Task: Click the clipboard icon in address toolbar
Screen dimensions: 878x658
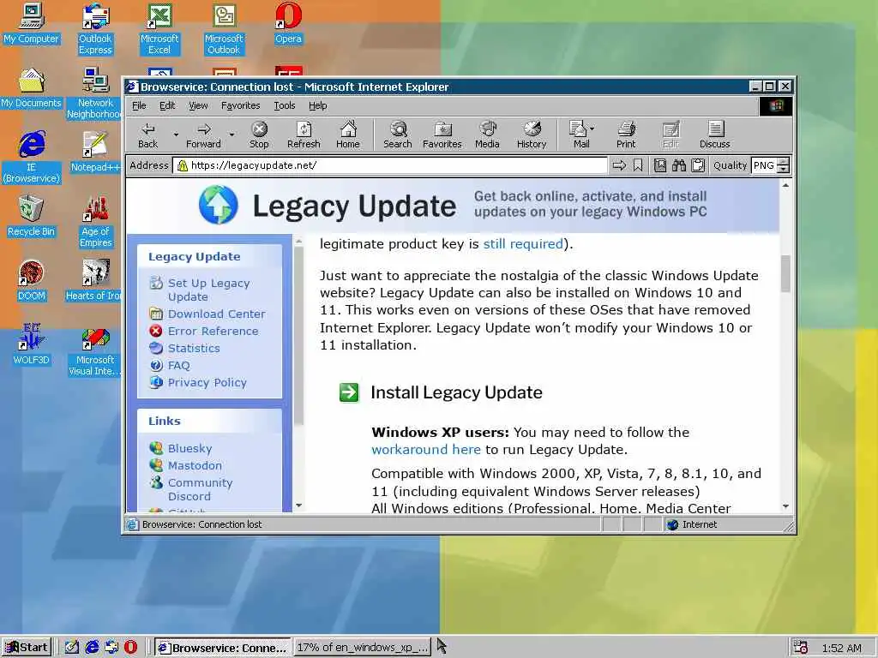Action: [x=698, y=165]
